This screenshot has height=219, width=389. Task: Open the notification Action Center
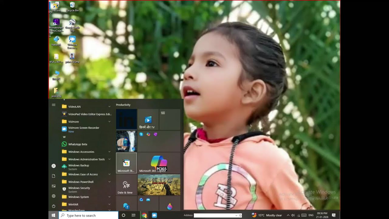click(334, 215)
